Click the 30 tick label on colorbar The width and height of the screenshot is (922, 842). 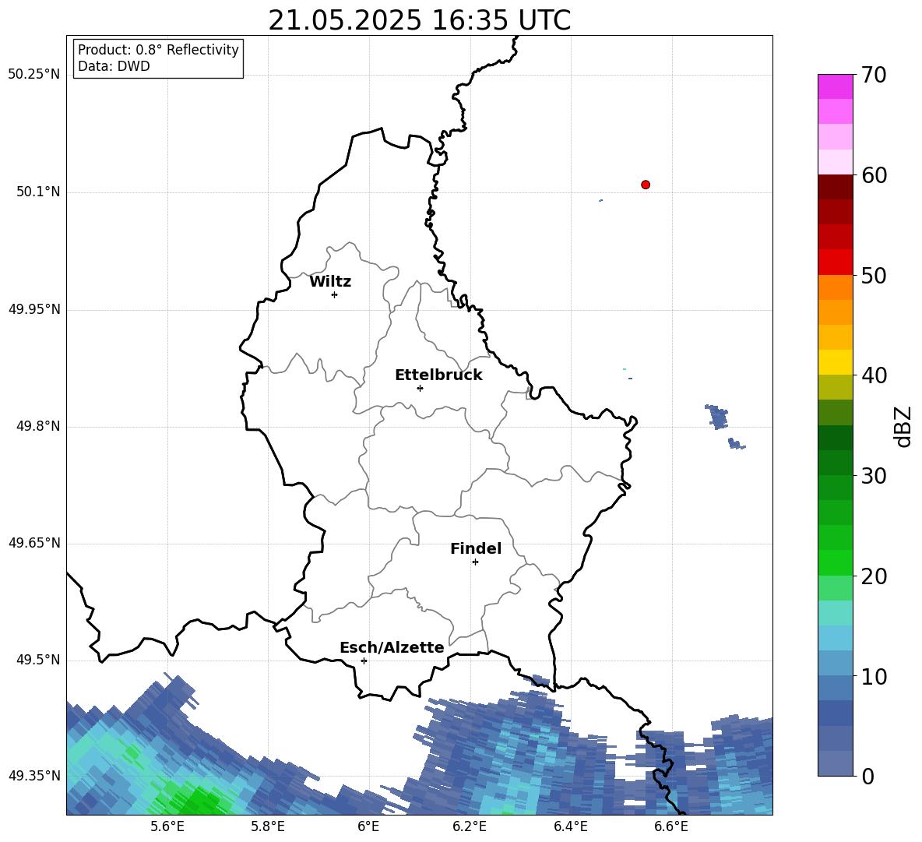click(x=874, y=476)
